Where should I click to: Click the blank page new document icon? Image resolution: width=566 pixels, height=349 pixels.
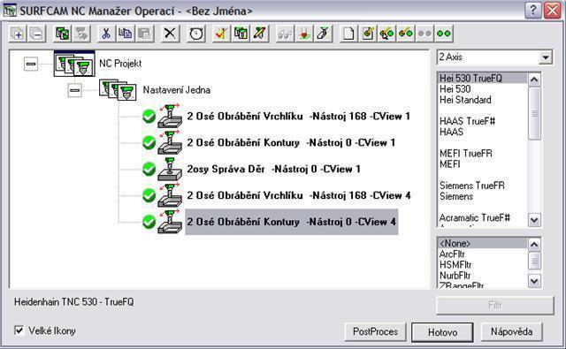pos(348,34)
